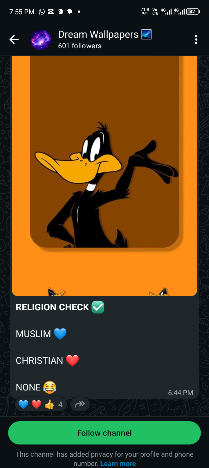Open the reaction count of 4

click(x=60, y=404)
